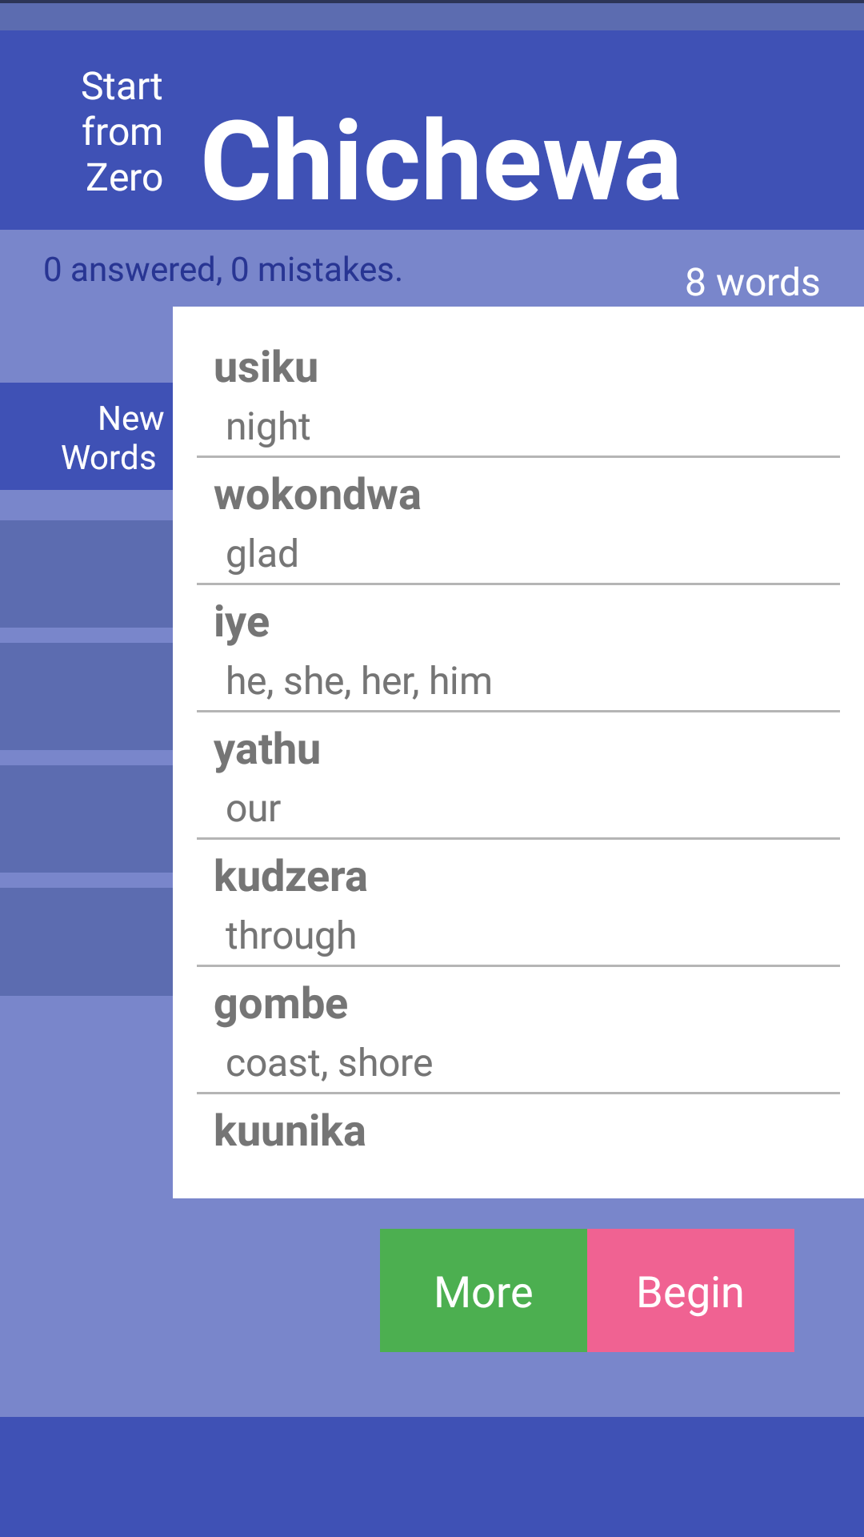Choose the word iye
Screen dimensions: 864x1537
242,623
